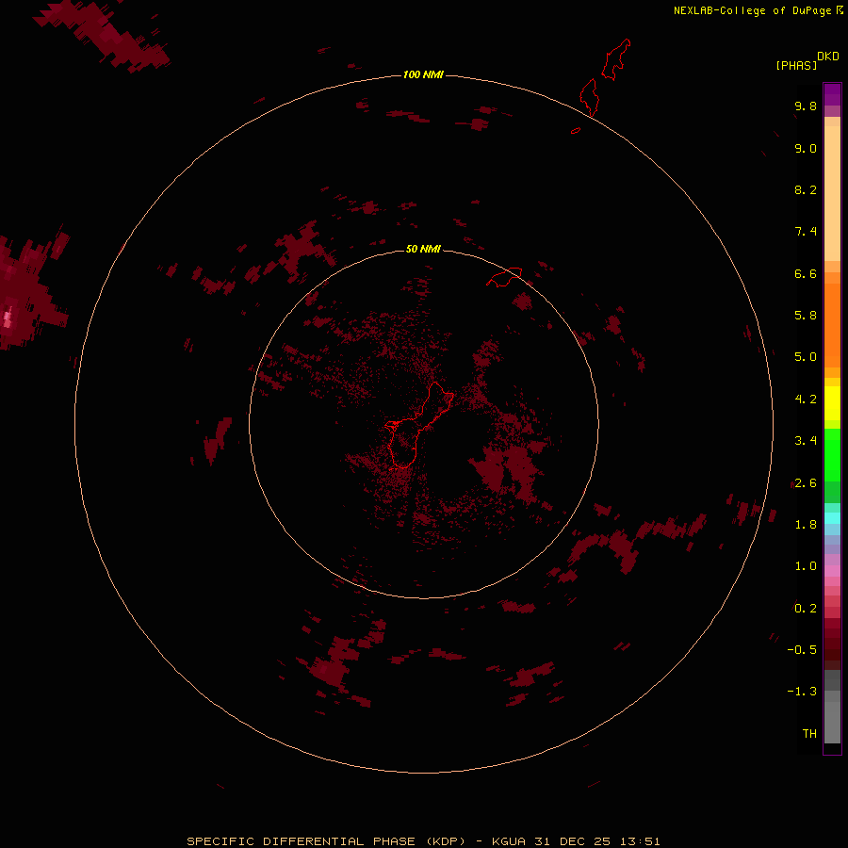Screen dimensions: 848x848
Task: Click the 100 NMI range ring label
Action: 423,74
